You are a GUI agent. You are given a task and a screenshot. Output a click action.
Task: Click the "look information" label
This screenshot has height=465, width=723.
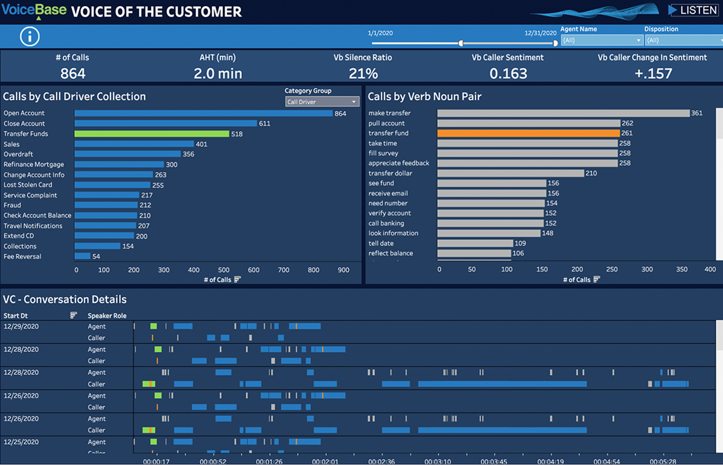click(393, 233)
